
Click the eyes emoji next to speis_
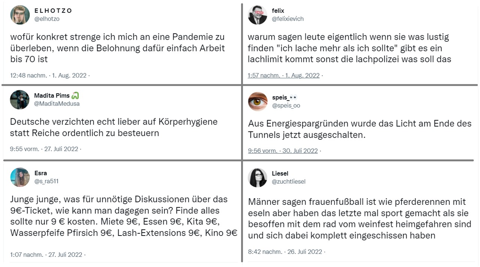(x=293, y=97)
